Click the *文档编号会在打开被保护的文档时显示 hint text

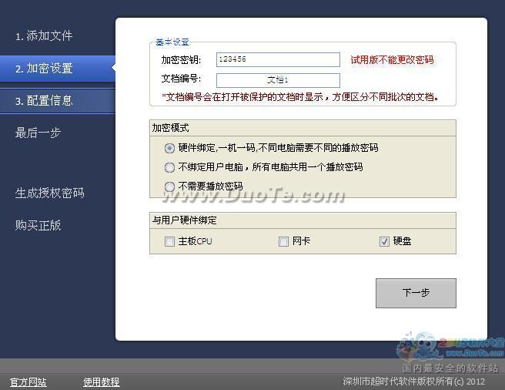click(x=300, y=96)
